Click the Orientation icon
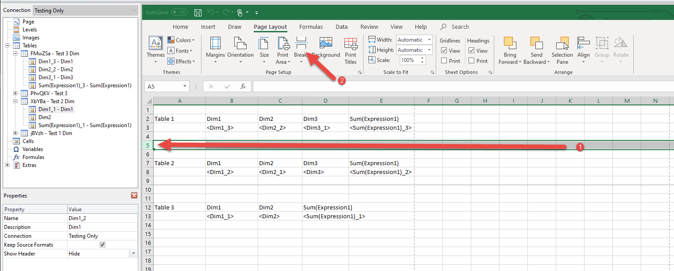674x271 pixels. (240, 48)
